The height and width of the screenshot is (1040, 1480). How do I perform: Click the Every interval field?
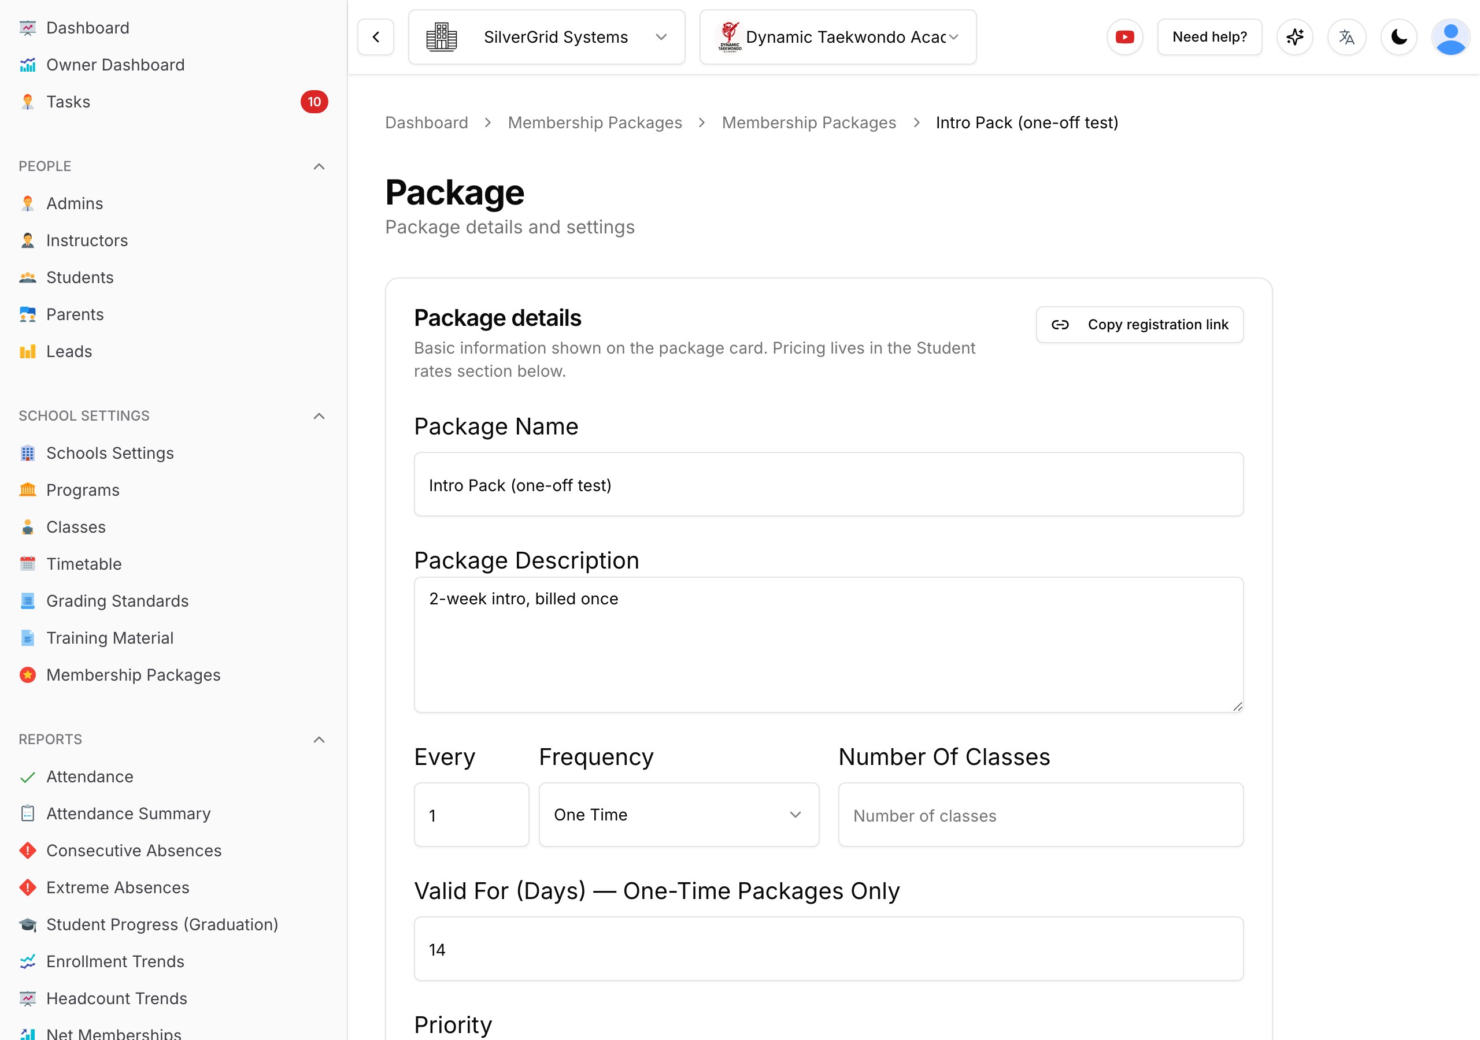pos(471,815)
